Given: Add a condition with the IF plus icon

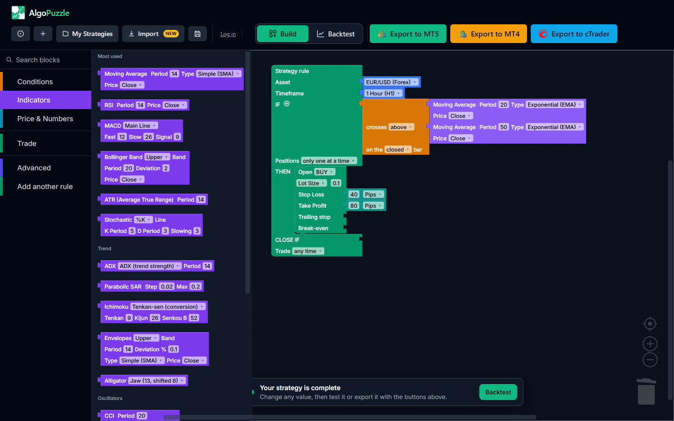Looking at the screenshot, I should (287, 104).
